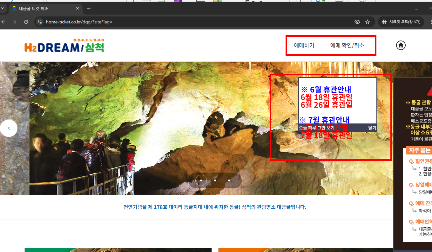
Task: Click the 시크릿 모드(창 3개) incognito badge
Action: 401,22
